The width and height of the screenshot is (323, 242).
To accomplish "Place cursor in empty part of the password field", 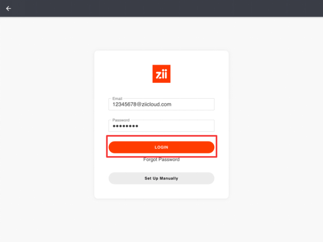I will tap(176, 126).
